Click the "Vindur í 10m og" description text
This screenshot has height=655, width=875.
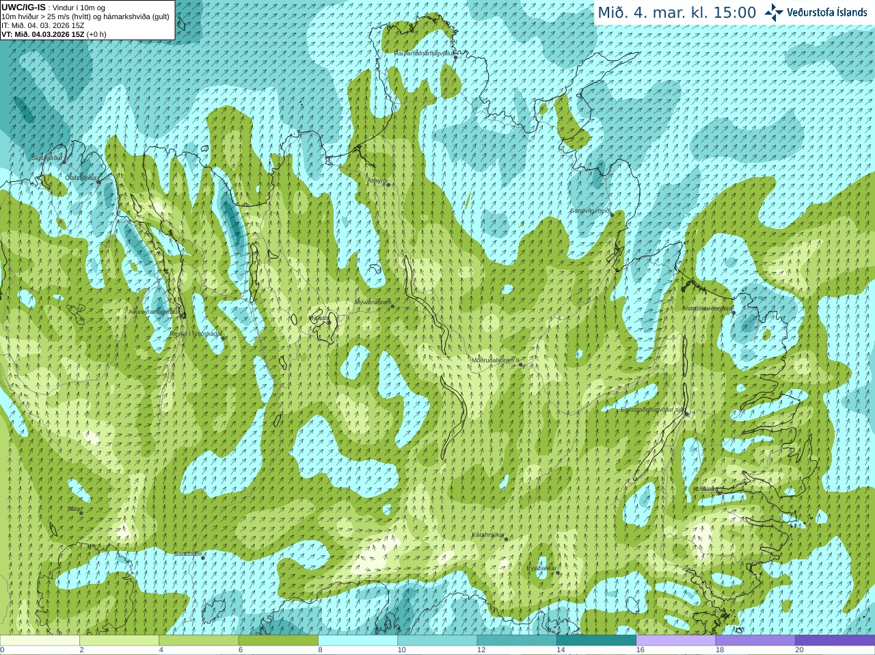tap(79, 8)
